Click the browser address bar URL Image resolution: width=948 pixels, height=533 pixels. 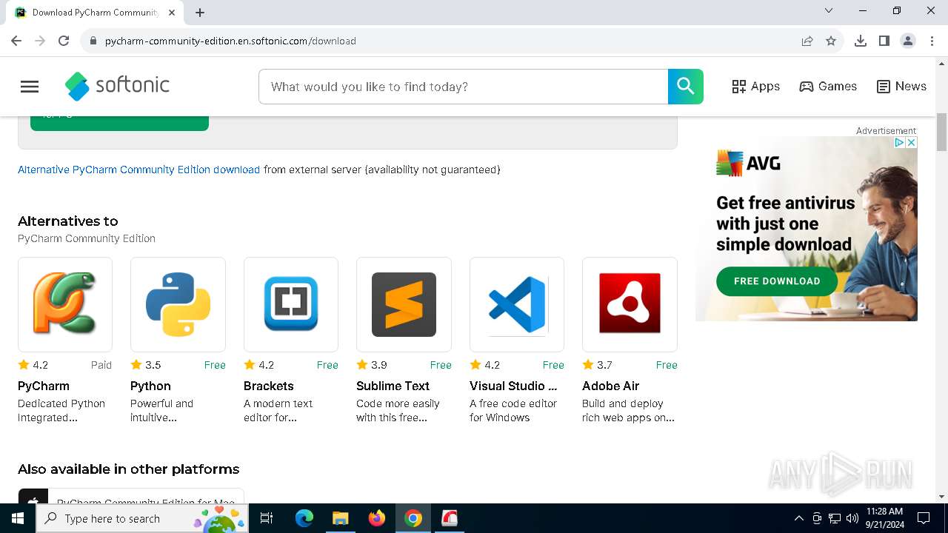230,41
